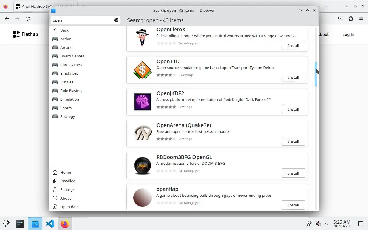Open Pocket save icon in Firefox

340,19
